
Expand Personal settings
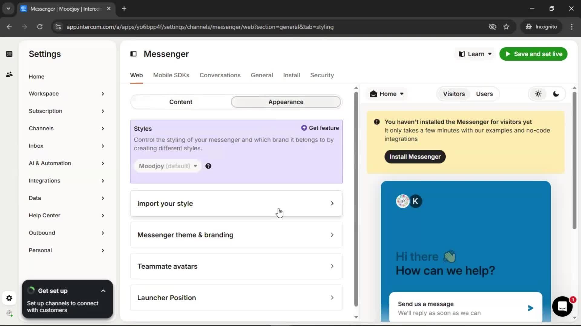[x=67, y=250]
